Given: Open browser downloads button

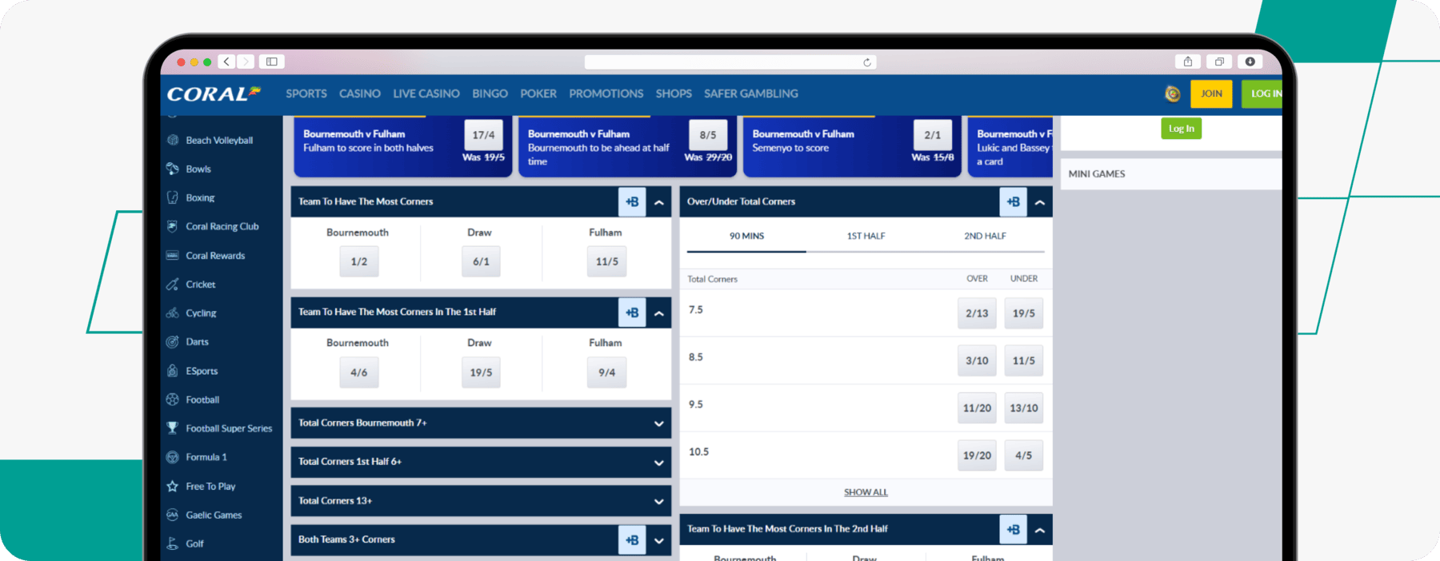Looking at the screenshot, I should (1250, 62).
